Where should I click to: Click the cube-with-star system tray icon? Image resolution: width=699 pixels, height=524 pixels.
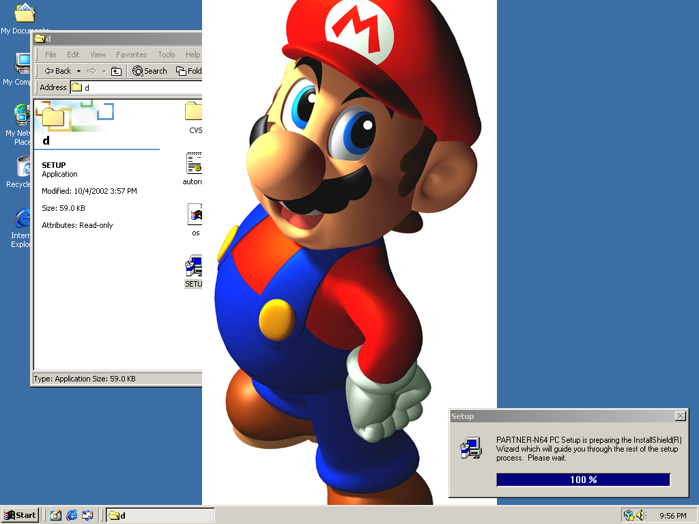click(629, 515)
